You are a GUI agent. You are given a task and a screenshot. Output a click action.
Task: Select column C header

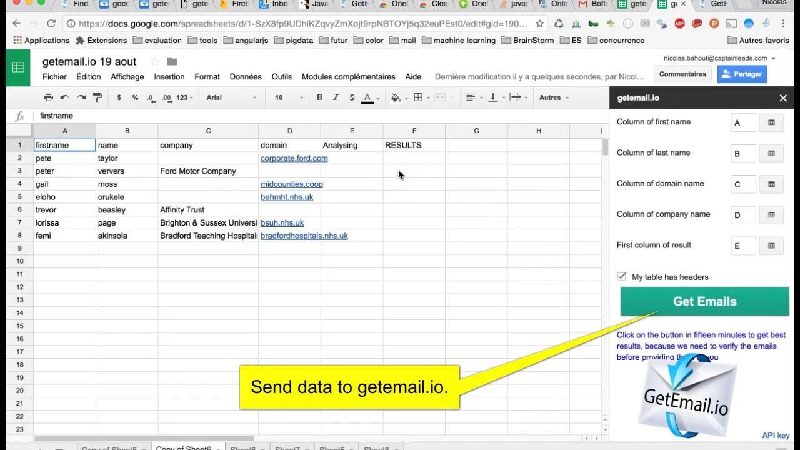208,131
